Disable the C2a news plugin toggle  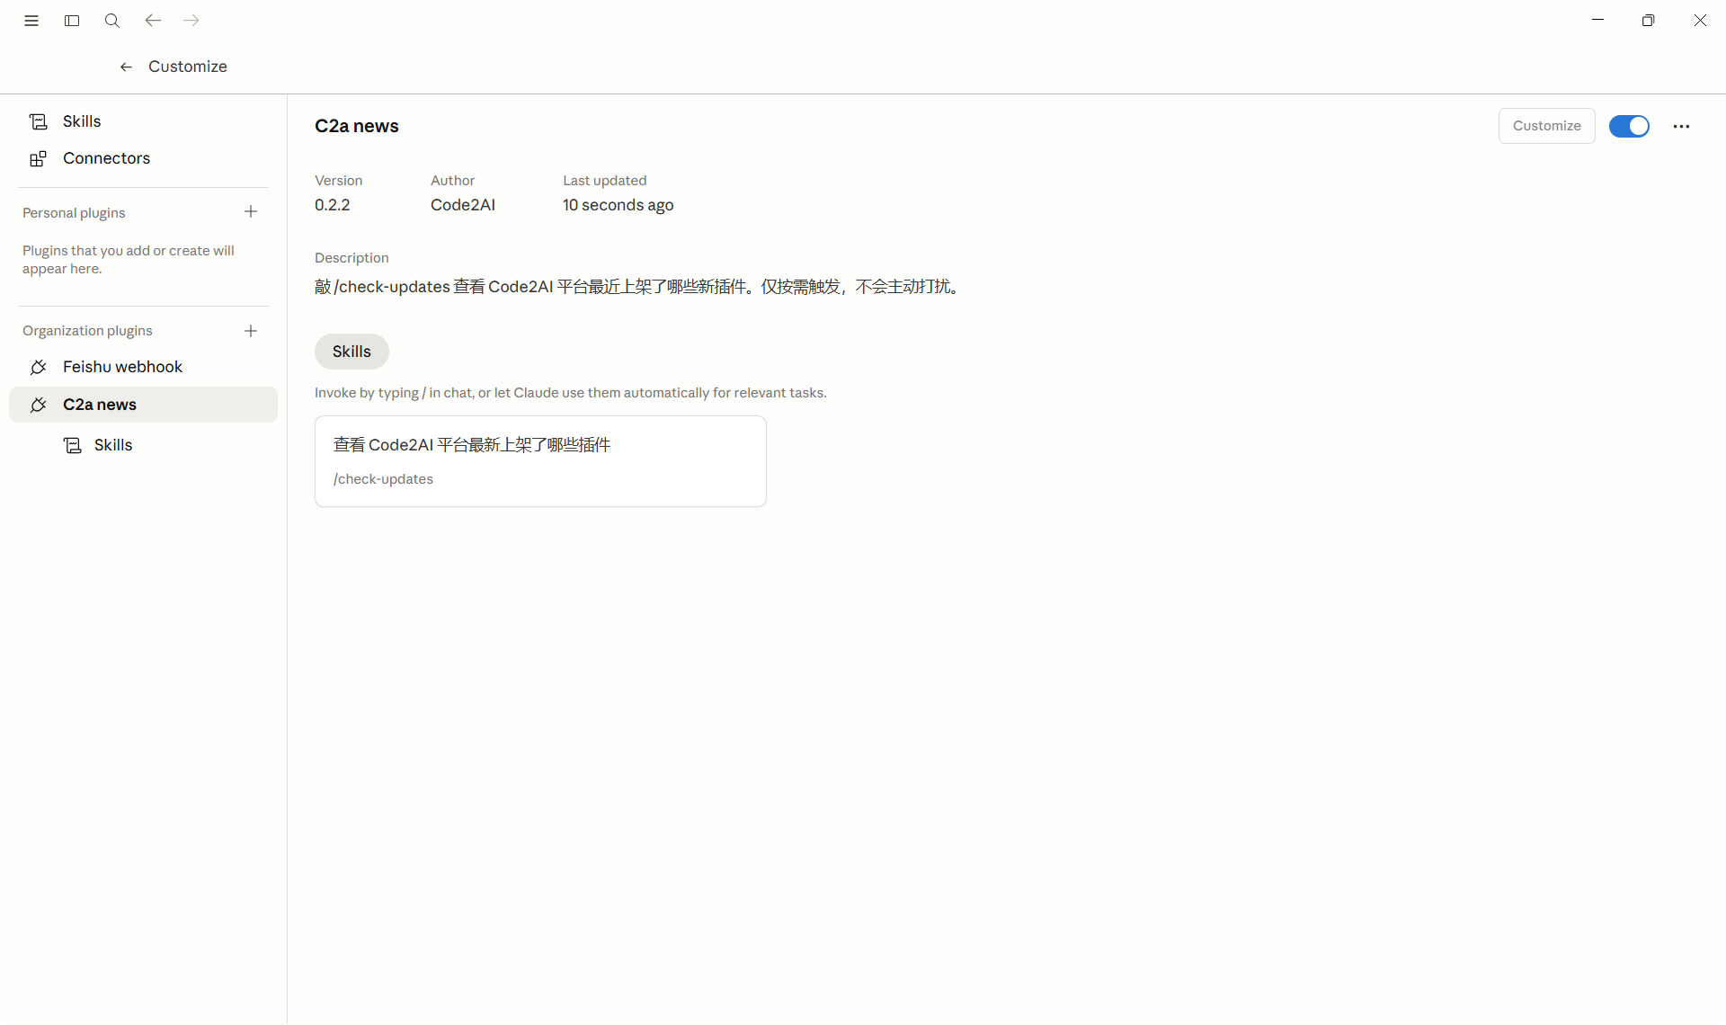pyautogui.click(x=1629, y=126)
